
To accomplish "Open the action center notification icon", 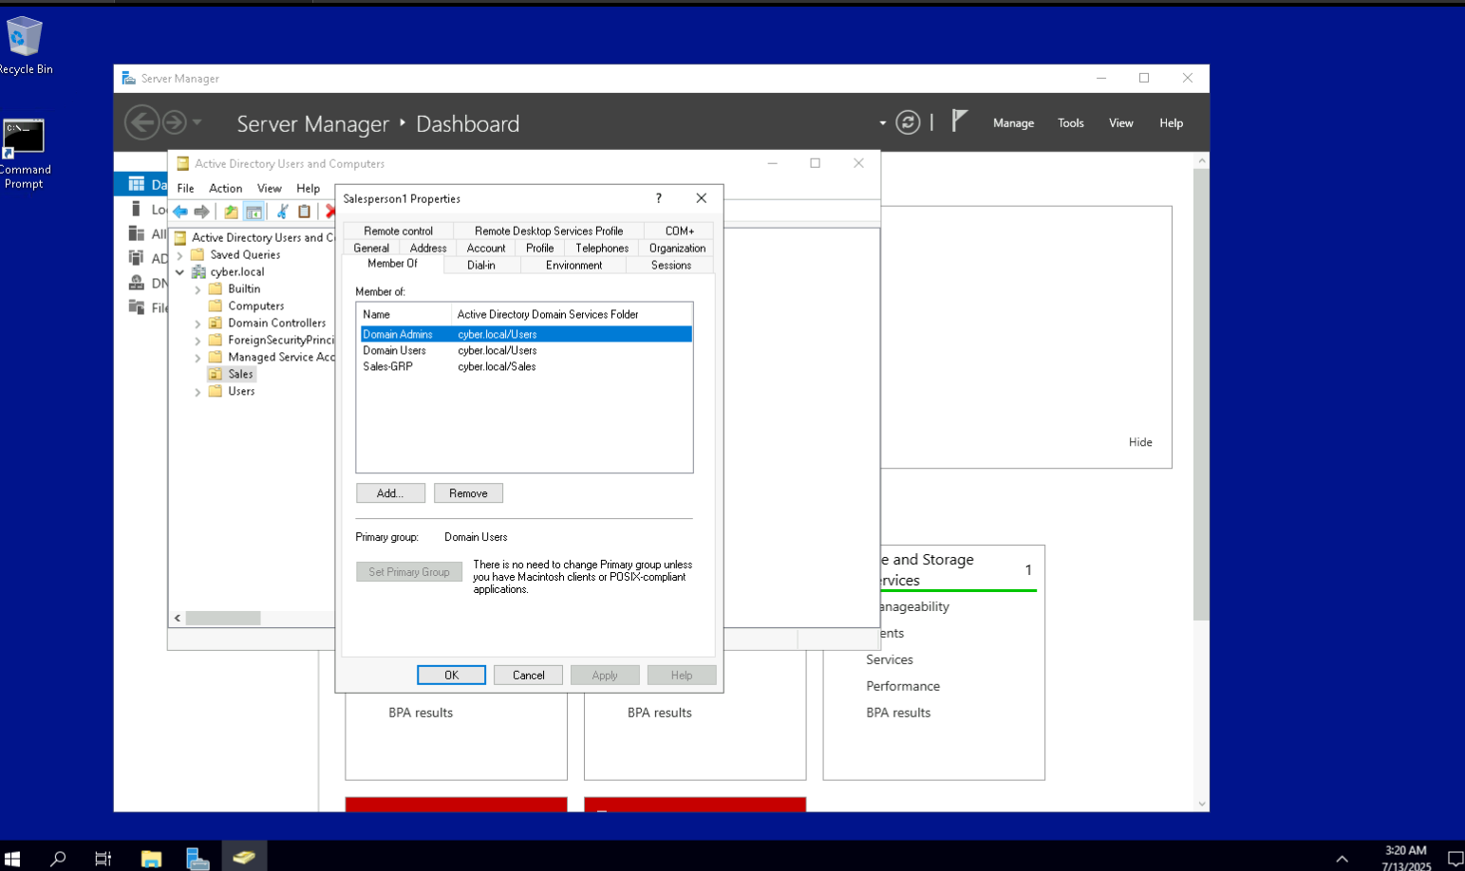I will 1454,859.
